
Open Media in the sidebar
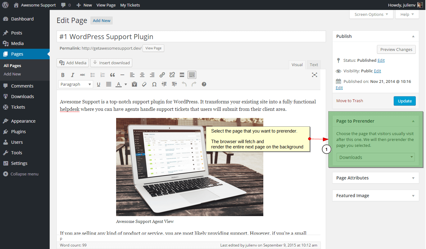pos(25,43)
